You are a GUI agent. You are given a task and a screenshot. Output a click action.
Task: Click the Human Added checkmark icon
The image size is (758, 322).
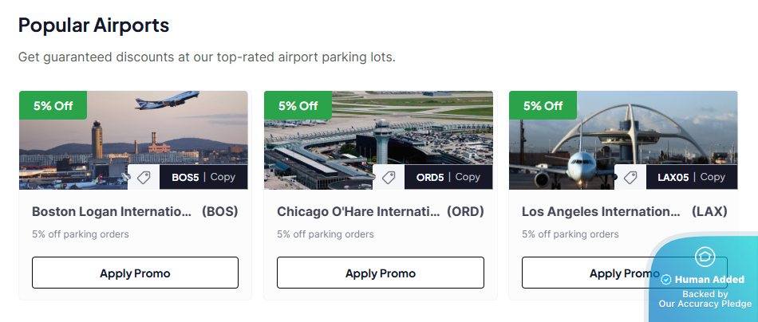click(666, 280)
